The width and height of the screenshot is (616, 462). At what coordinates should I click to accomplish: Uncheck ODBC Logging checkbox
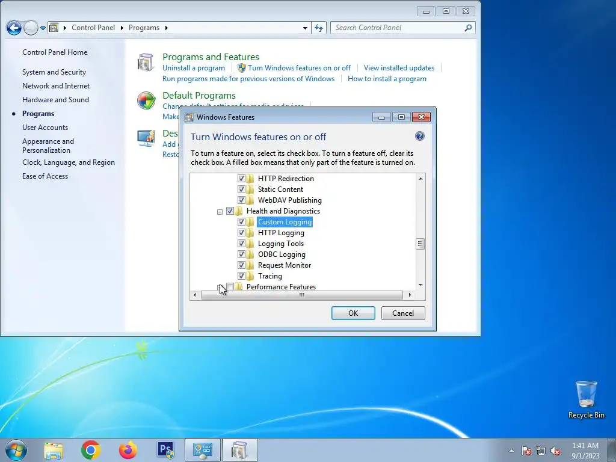(x=241, y=254)
